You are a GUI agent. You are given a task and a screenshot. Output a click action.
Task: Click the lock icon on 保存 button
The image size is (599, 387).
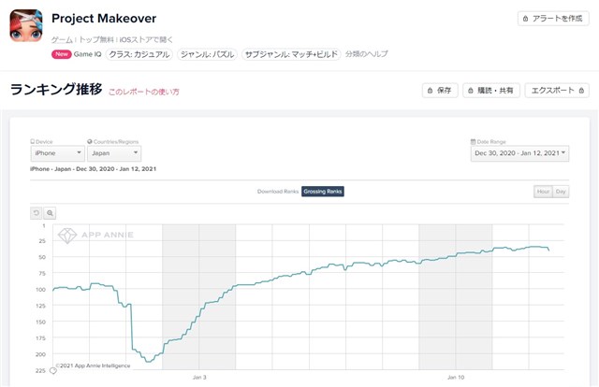tap(431, 91)
